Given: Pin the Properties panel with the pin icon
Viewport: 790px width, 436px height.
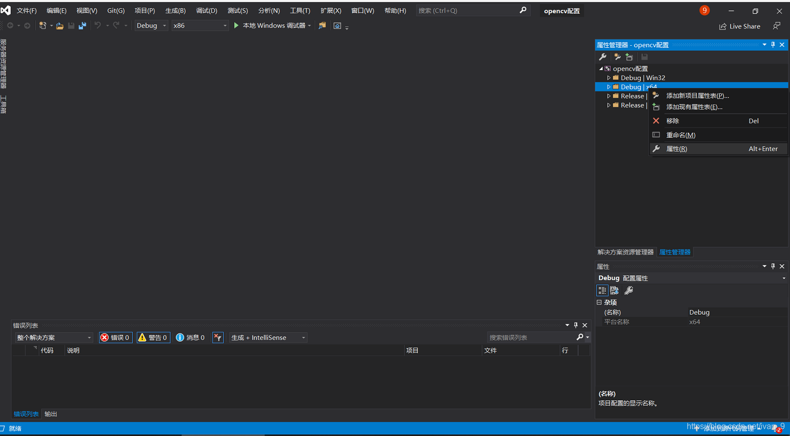Looking at the screenshot, I should tap(773, 266).
